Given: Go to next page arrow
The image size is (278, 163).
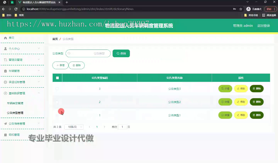Looking at the screenshot, I should point(104,127).
